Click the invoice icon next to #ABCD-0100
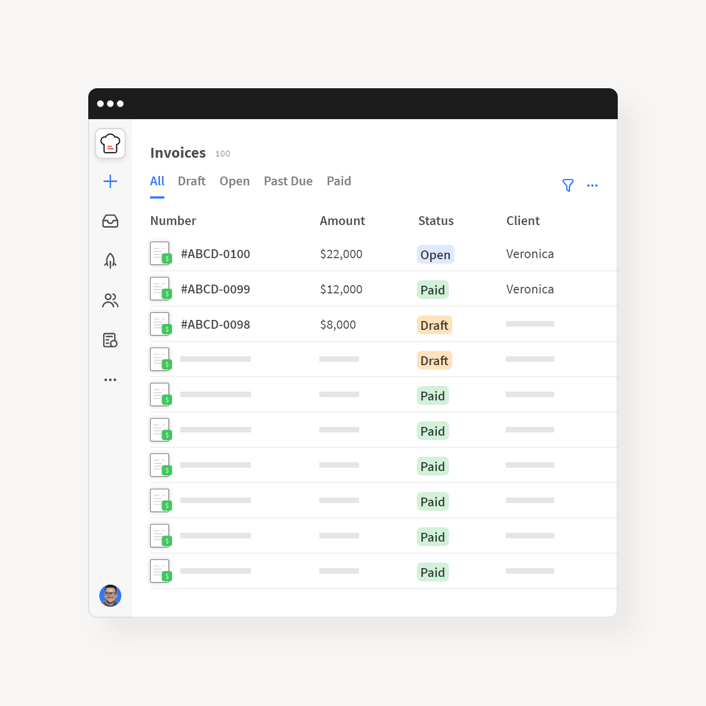The image size is (706, 706). coord(160,253)
